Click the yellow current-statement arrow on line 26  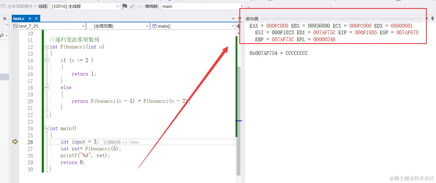click(15, 142)
